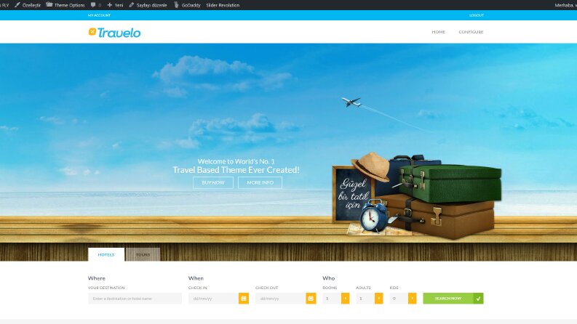Click the Özelleştir customize brush icon
Screen dimensions: 577x324
17,5
